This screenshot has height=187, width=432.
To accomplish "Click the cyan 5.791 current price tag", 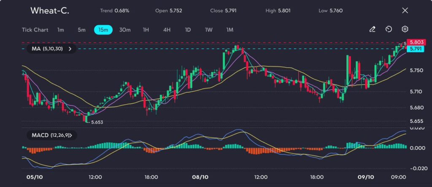I will 416,49.
